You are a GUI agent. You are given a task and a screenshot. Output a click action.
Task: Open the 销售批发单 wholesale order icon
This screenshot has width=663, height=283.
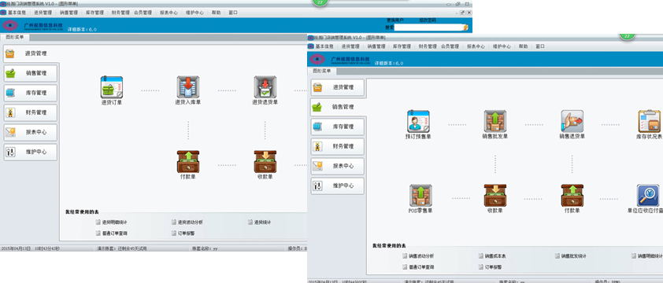[x=495, y=121]
